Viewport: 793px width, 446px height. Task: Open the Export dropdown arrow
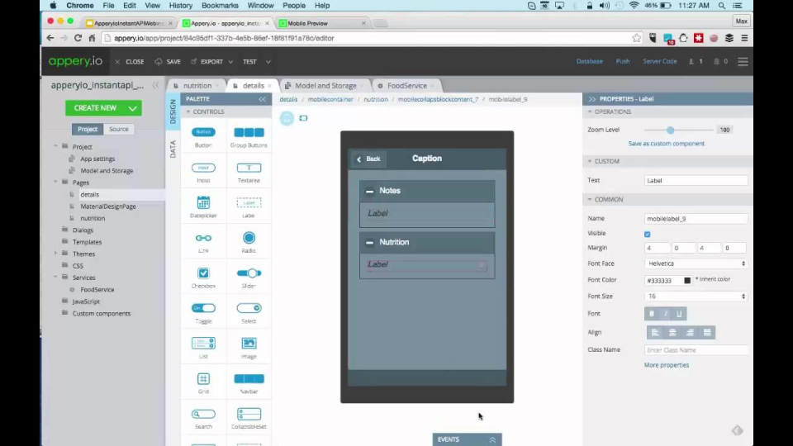tap(230, 62)
